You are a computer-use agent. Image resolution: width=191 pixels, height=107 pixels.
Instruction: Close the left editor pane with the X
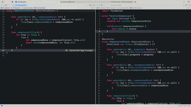pyautogui.click(x=1, y=5)
